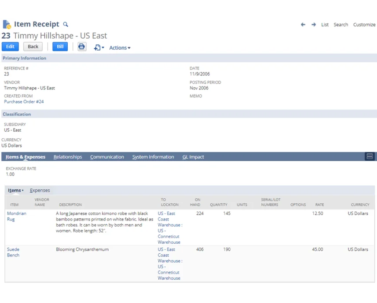The image size is (377, 303).
Task: Click the magnifier icon beside Item Receipt title
Action: click(66, 25)
